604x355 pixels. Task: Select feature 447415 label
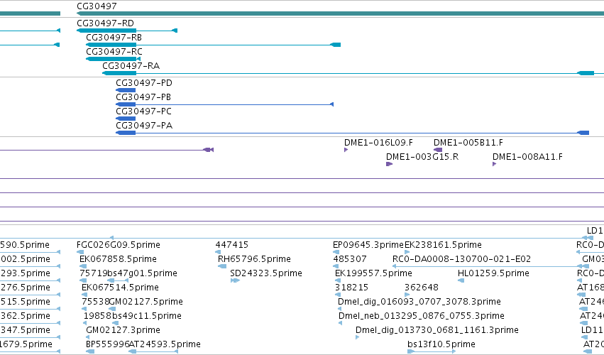point(232,245)
